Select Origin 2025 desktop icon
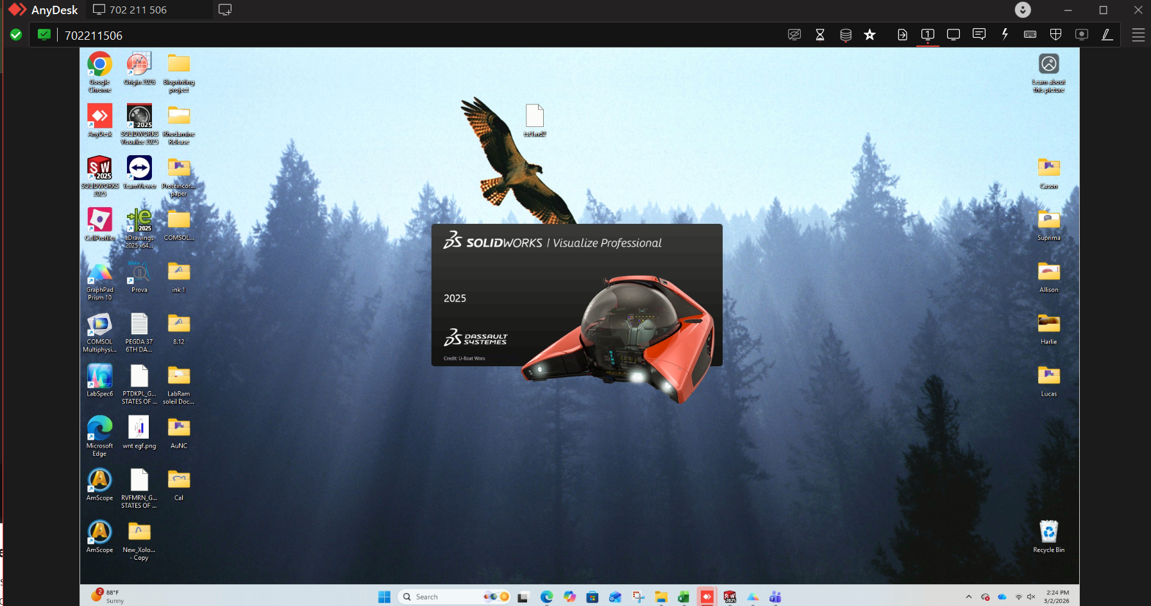1151x606 pixels. coord(139,69)
